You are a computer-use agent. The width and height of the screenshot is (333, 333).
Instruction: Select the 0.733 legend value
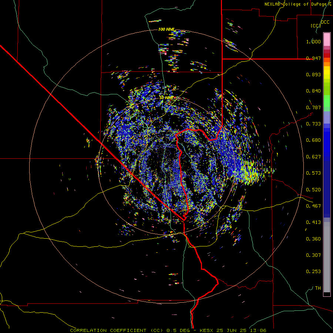coord(313,124)
